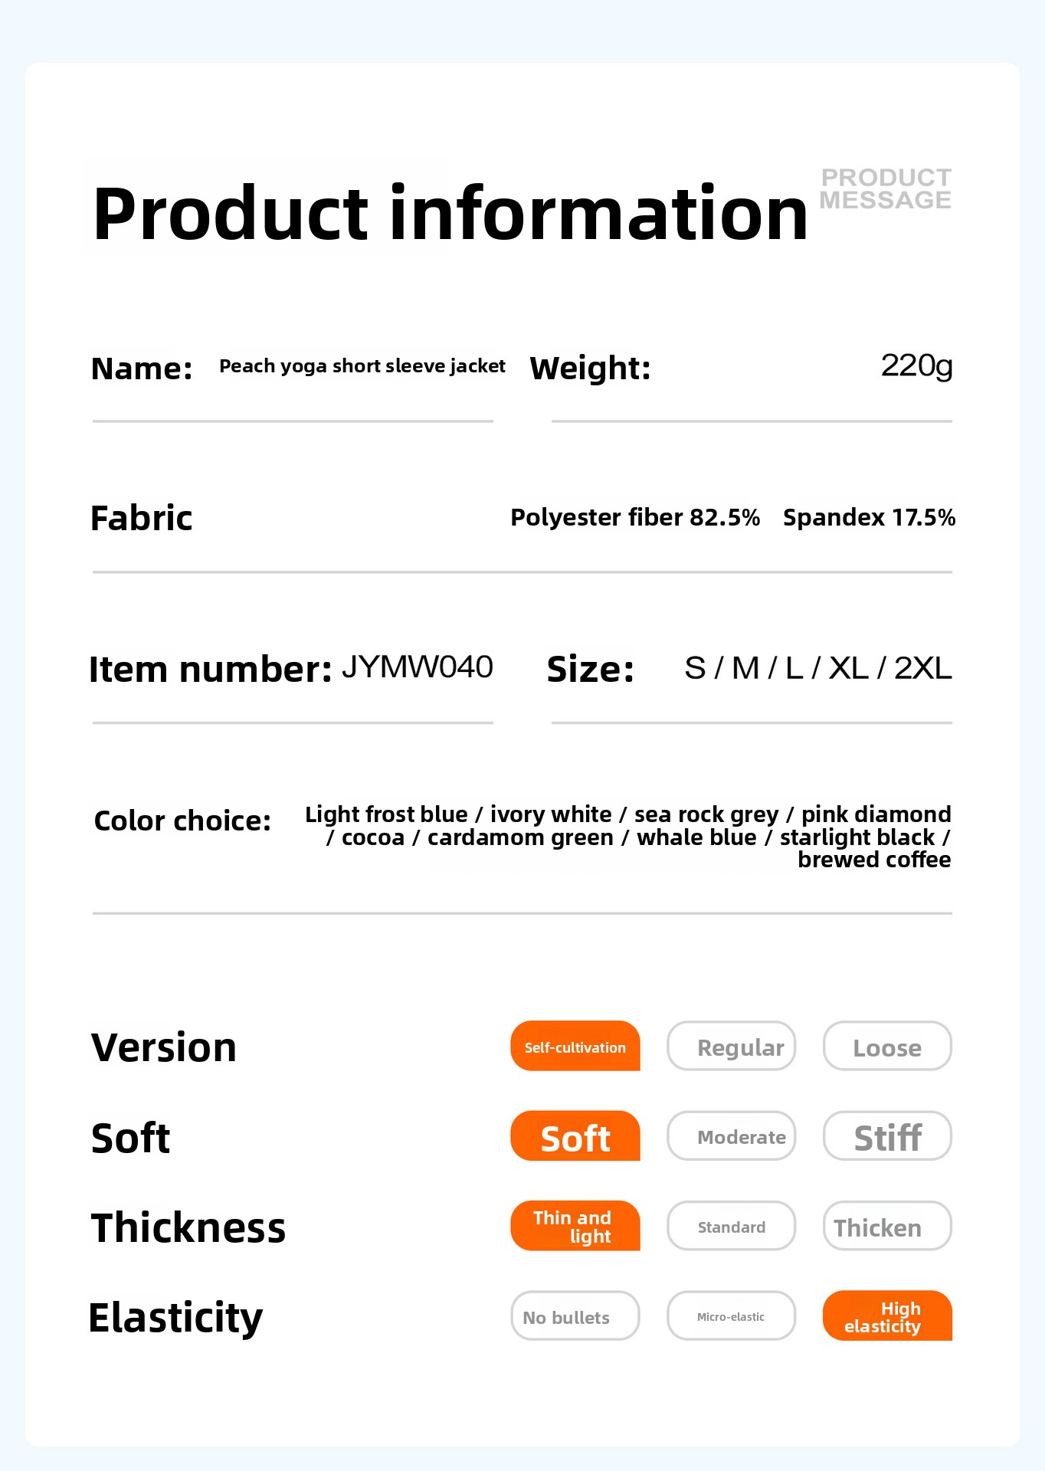Image resolution: width=1045 pixels, height=1471 pixels.
Task: Click the size list S / M / L / XL / 2XL
Action: tap(817, 668)
